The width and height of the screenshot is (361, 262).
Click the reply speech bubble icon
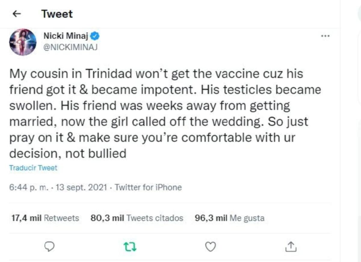coord(49,247)
